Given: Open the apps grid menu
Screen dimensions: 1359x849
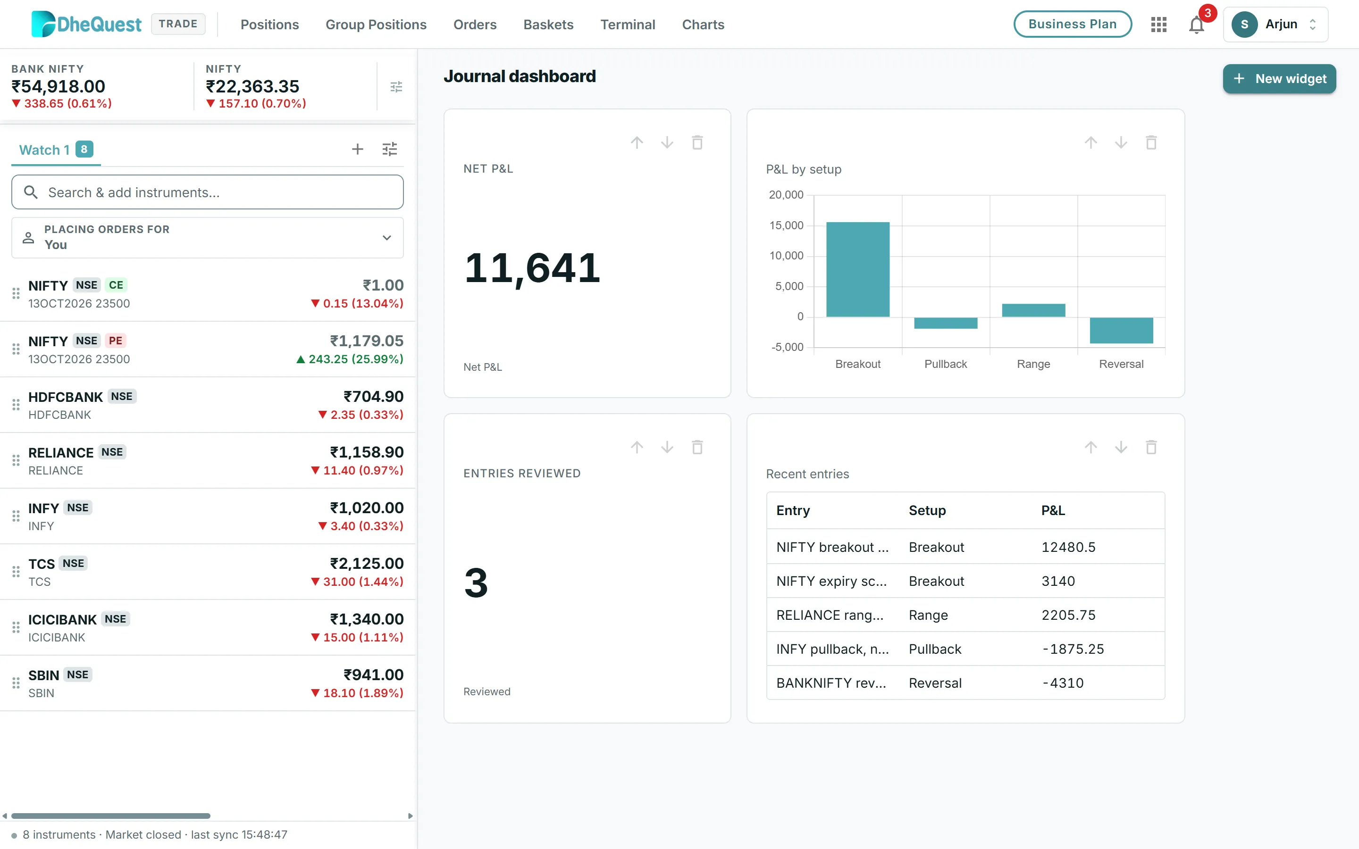Looking at the screenshot, I should coord(1158,25).
